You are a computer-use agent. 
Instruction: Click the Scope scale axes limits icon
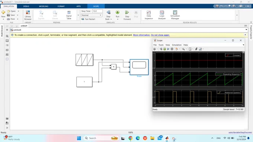[x=190, y=49]
